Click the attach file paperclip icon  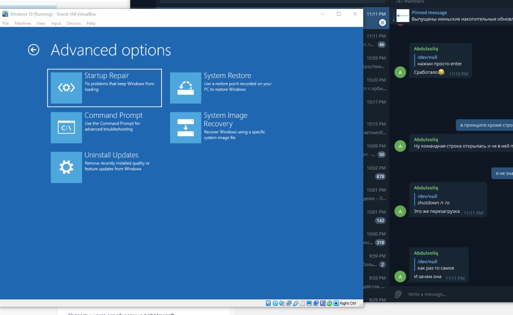(398, 294)
